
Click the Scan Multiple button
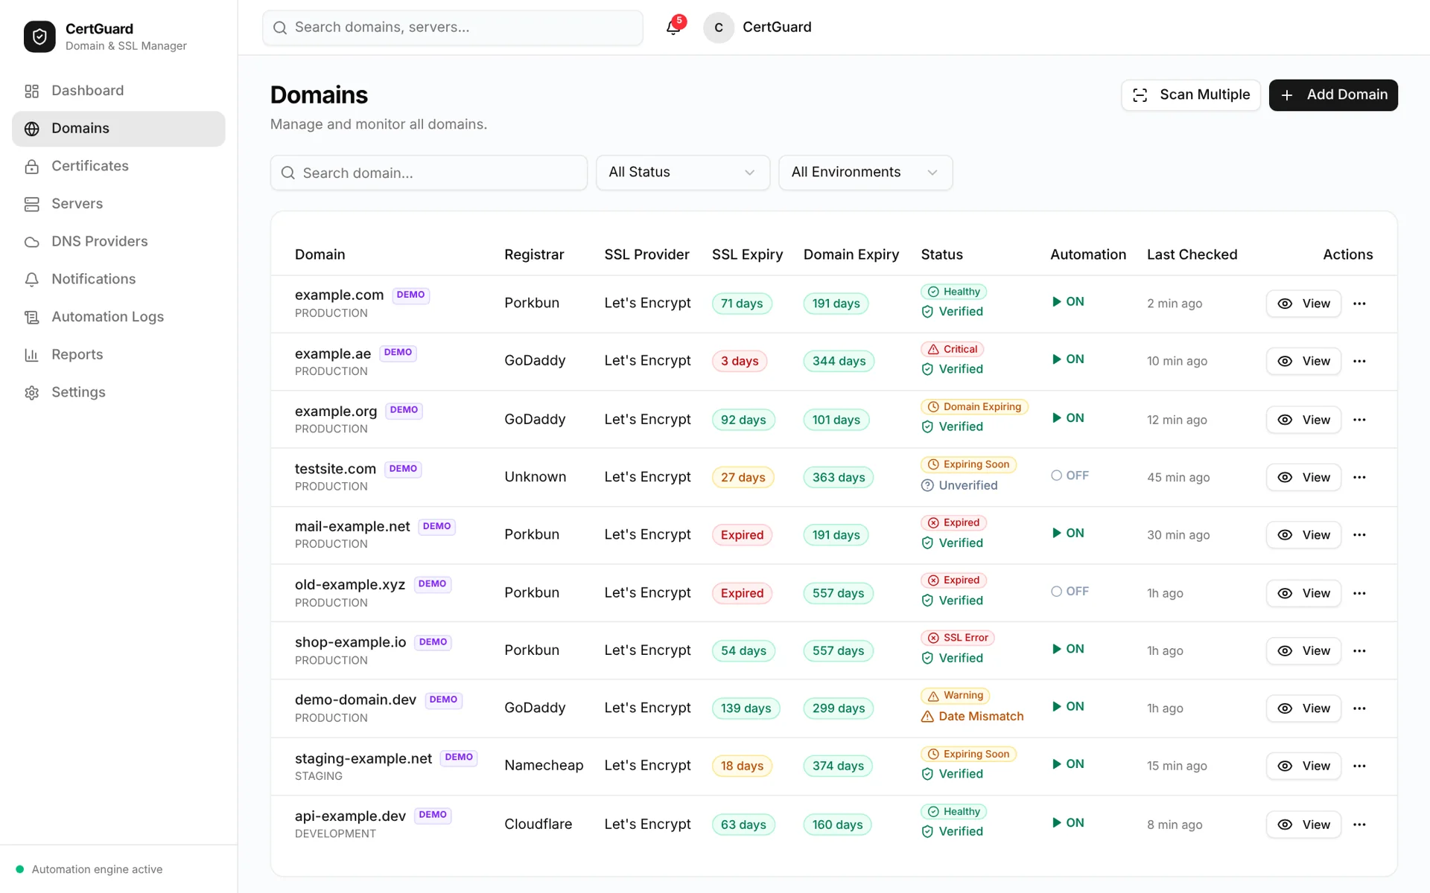pyautogui.click(x=1190, y=95)
